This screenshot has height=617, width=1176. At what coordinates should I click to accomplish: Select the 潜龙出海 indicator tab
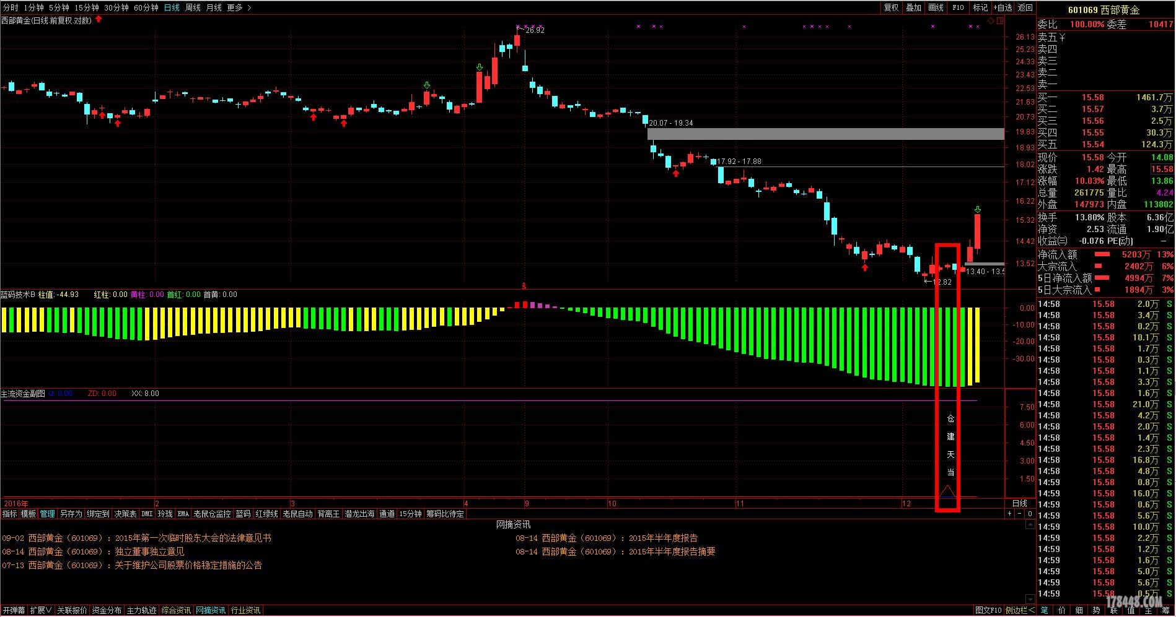[359, 514]
